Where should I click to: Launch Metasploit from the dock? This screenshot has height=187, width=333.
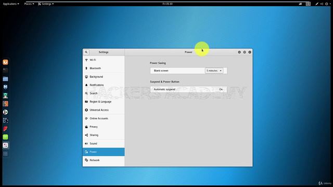(6, 87)
